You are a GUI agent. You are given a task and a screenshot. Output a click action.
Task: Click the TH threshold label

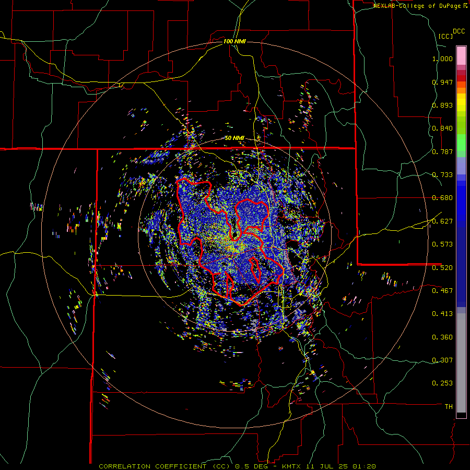click(x=449, y=407)
